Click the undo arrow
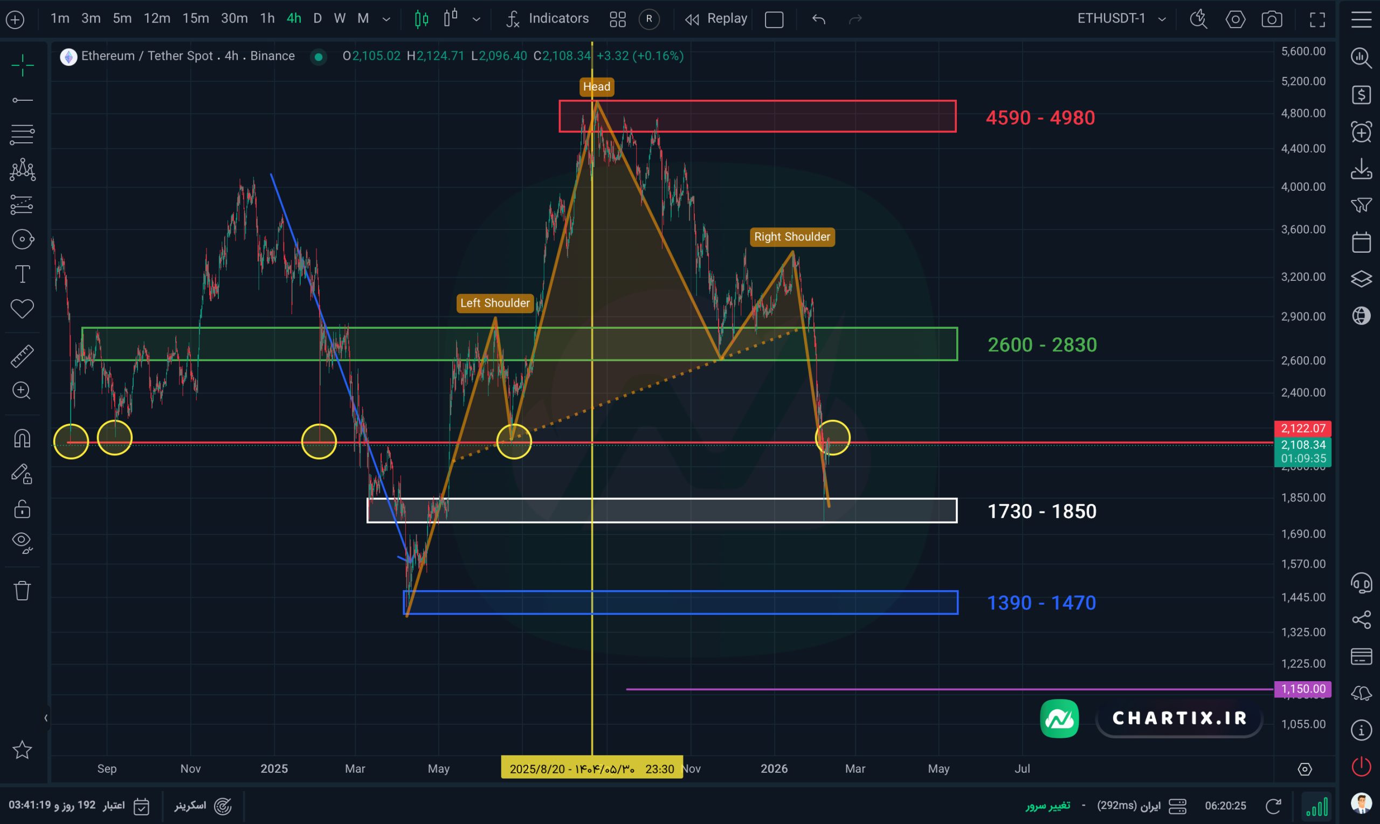Image resolution: width=1380 pixels, height=824 pixels. 818,19
